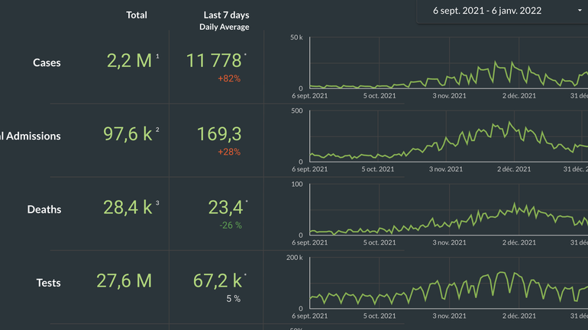Click the +28% admissions change indicator
This screenshot has width=588, height=330.
coord(229,152)
